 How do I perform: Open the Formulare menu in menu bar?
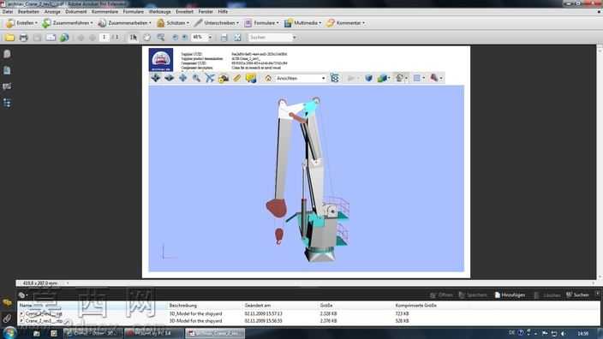[x=133, y=12]
